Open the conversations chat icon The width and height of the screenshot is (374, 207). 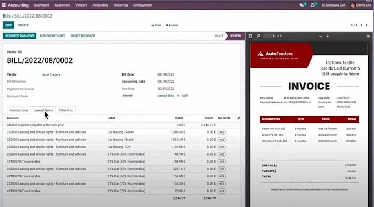pyautogui.click(x=301, y=5)
